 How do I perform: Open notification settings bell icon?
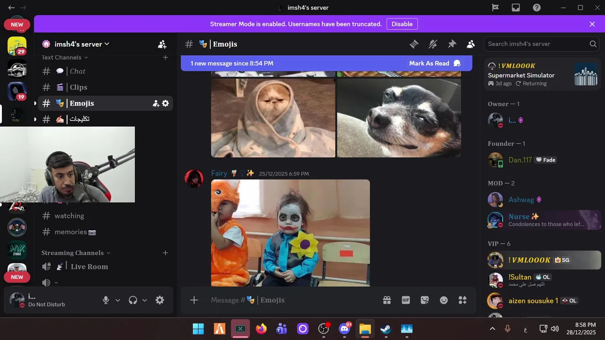pos(433,44)
